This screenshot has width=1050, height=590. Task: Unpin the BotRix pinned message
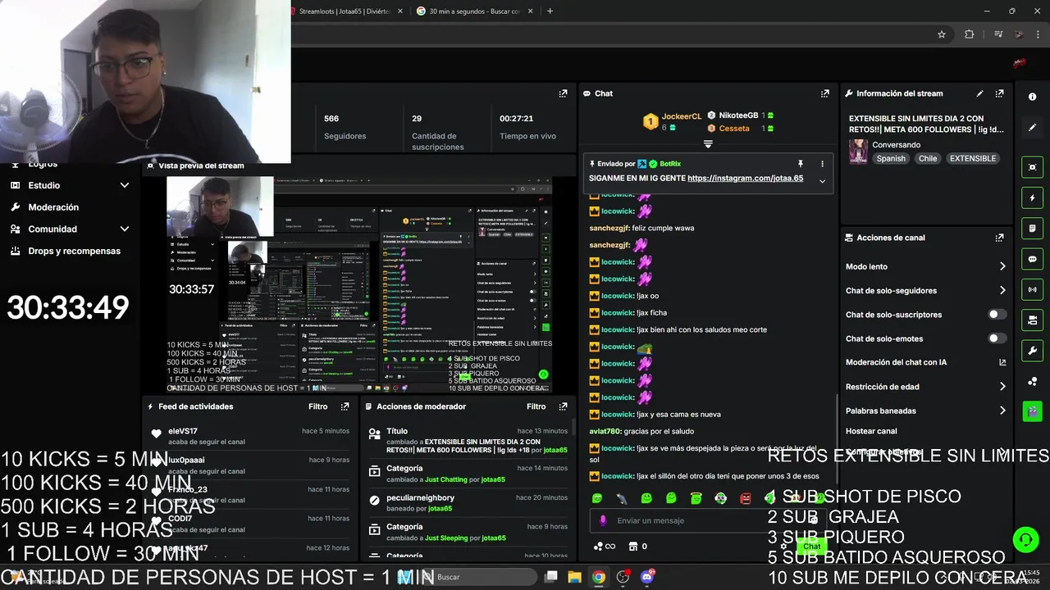click(x=801, y=164)
